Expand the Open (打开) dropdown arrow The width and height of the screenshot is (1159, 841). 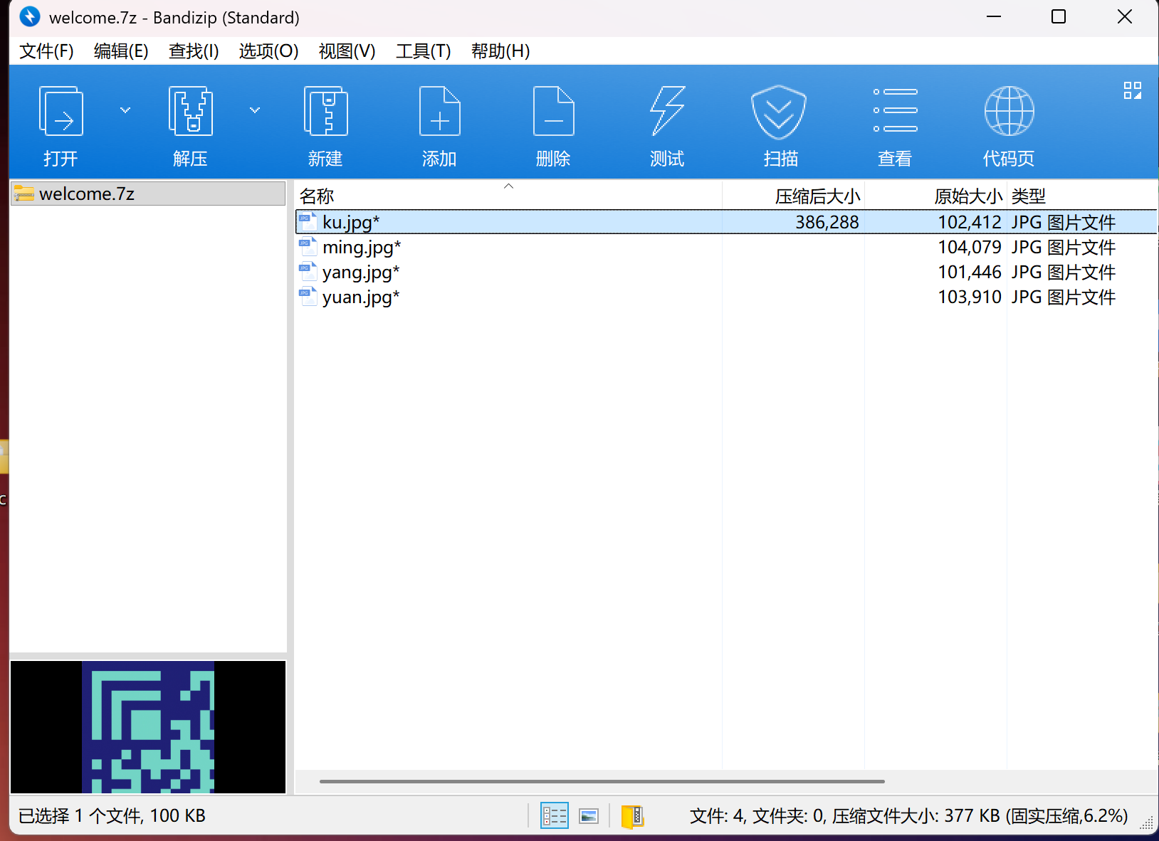coord(125,110)
